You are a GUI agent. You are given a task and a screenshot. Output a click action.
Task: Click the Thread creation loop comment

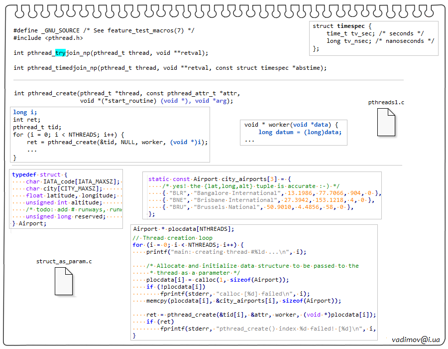[x=172, y=238]
